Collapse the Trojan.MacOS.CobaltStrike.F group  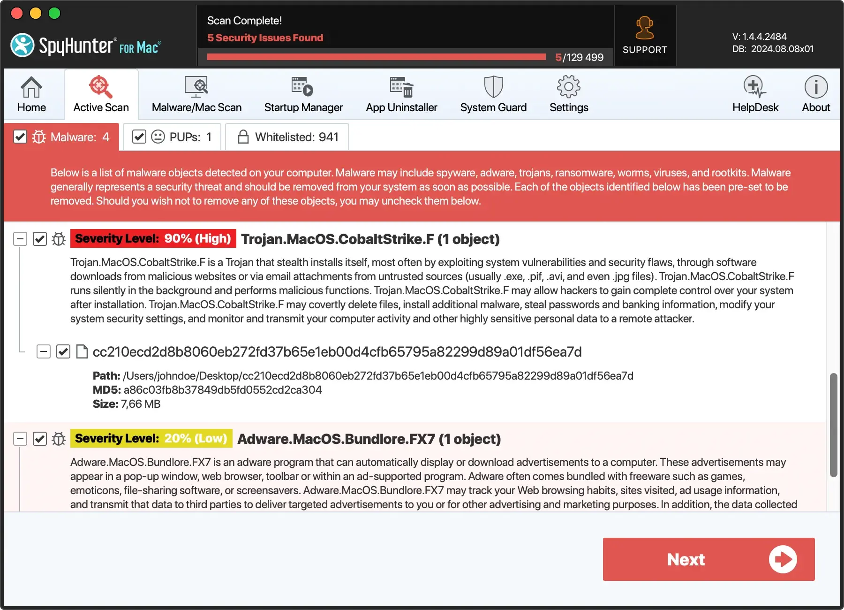pos(20,239)
